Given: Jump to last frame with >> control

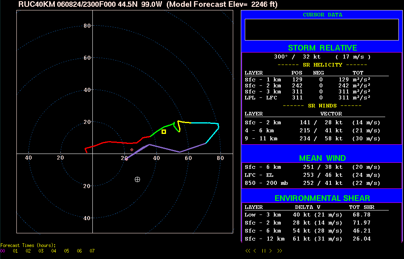Looking at the screenshot, I should point(280,251).
